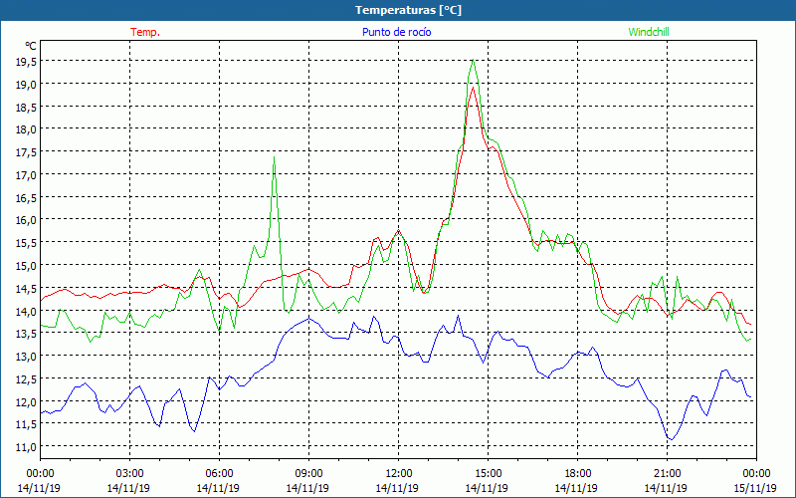Select the green 'Windchill' legend label
Viewport: 796px width, 498px height.
(649, 32)
